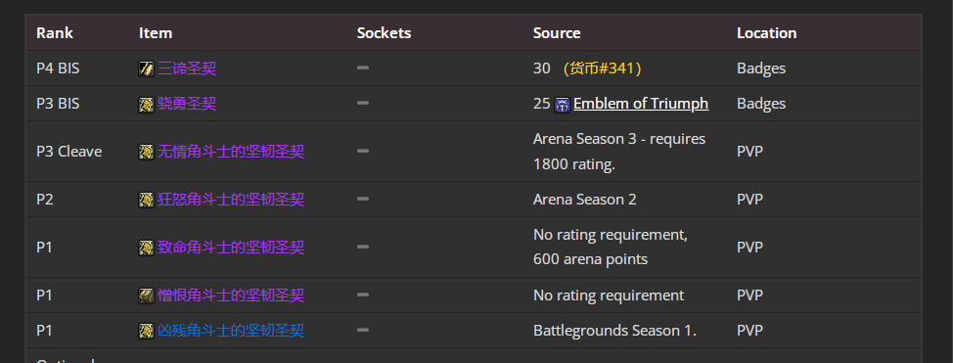
Task: Follow the Emblem of Triumph link
Action: [641, 104]
